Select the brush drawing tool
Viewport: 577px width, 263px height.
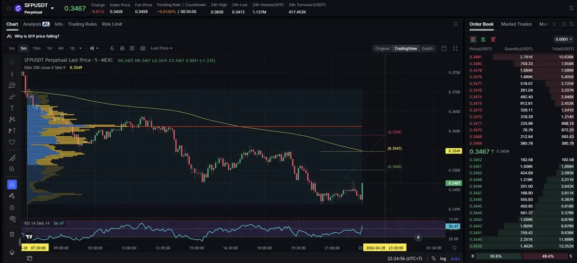[12, 97]
